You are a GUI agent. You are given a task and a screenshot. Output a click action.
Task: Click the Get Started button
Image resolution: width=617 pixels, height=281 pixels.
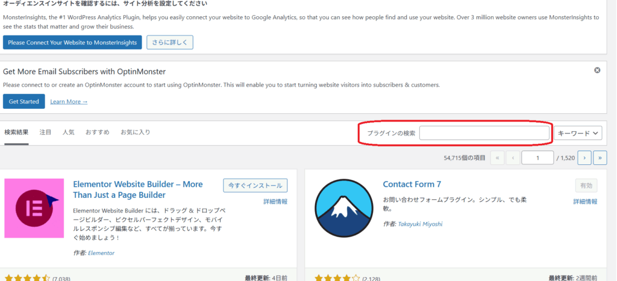[x=24, y=102]
